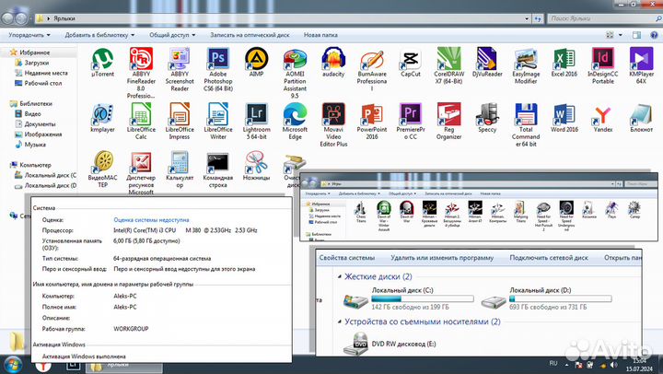The height and width of the screenshot is (374, 663).
Task: Launch the CapCut shortcut
Action: point(410,63)
